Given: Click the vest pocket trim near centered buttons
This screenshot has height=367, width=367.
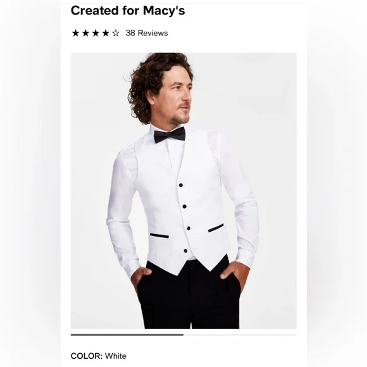Looking at the screenshot, I should pyautogui.click(x=159, y=235).
